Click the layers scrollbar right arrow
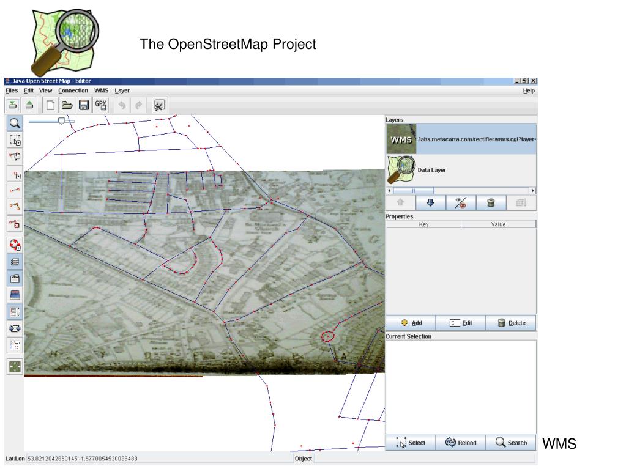Viewport: 626px width, 469px height. coord(532,191)
